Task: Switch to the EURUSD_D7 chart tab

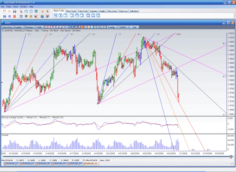Action: tap(75, 164)
